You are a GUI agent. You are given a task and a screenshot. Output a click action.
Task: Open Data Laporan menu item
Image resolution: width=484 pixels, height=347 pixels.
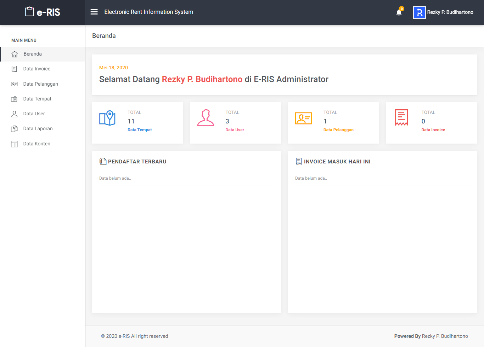(38, 129)
